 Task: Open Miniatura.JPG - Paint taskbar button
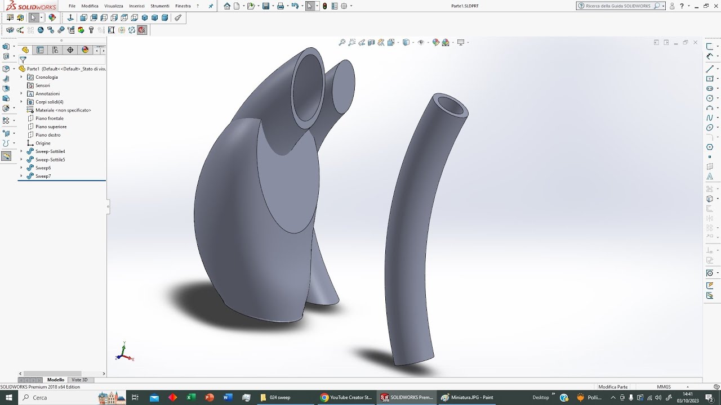pos(468,397)
